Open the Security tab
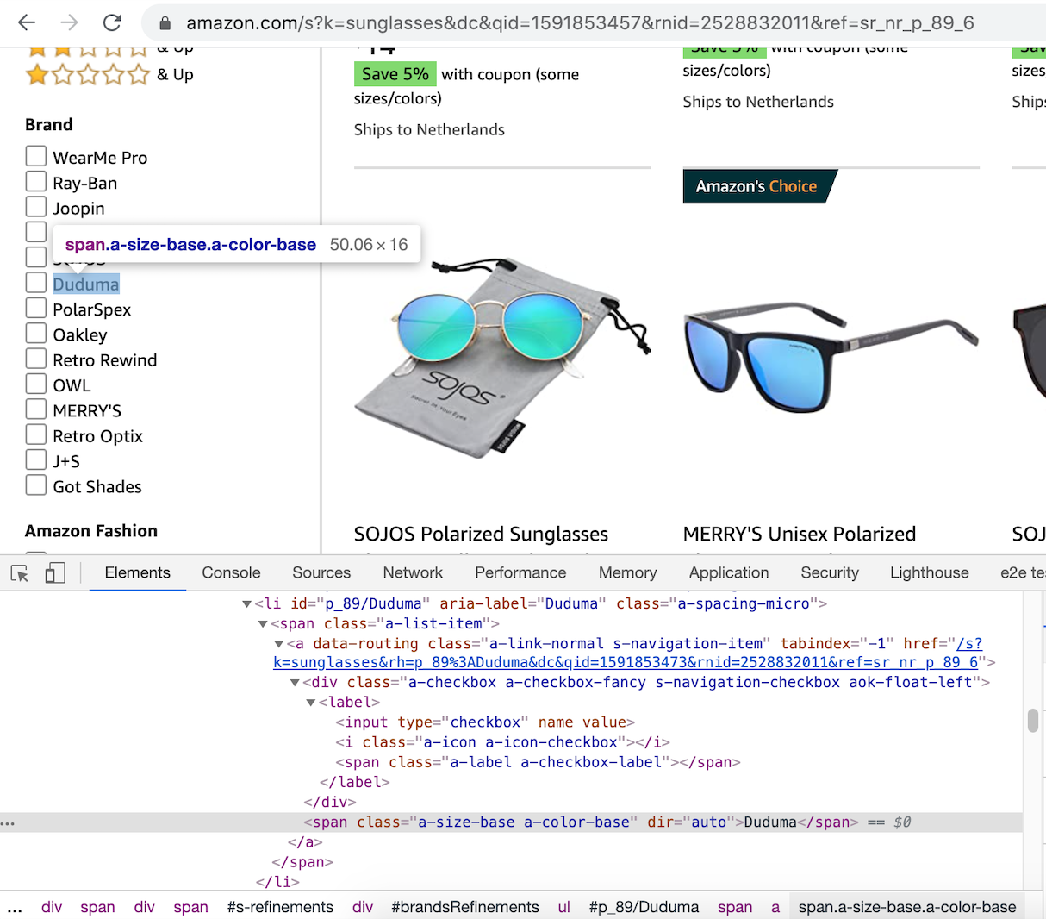 (x=830, y=572)
